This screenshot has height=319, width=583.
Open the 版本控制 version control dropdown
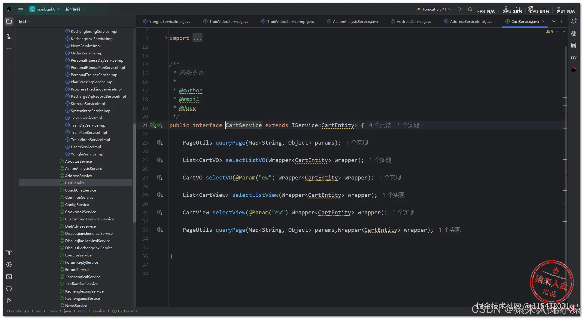(74, 9)
